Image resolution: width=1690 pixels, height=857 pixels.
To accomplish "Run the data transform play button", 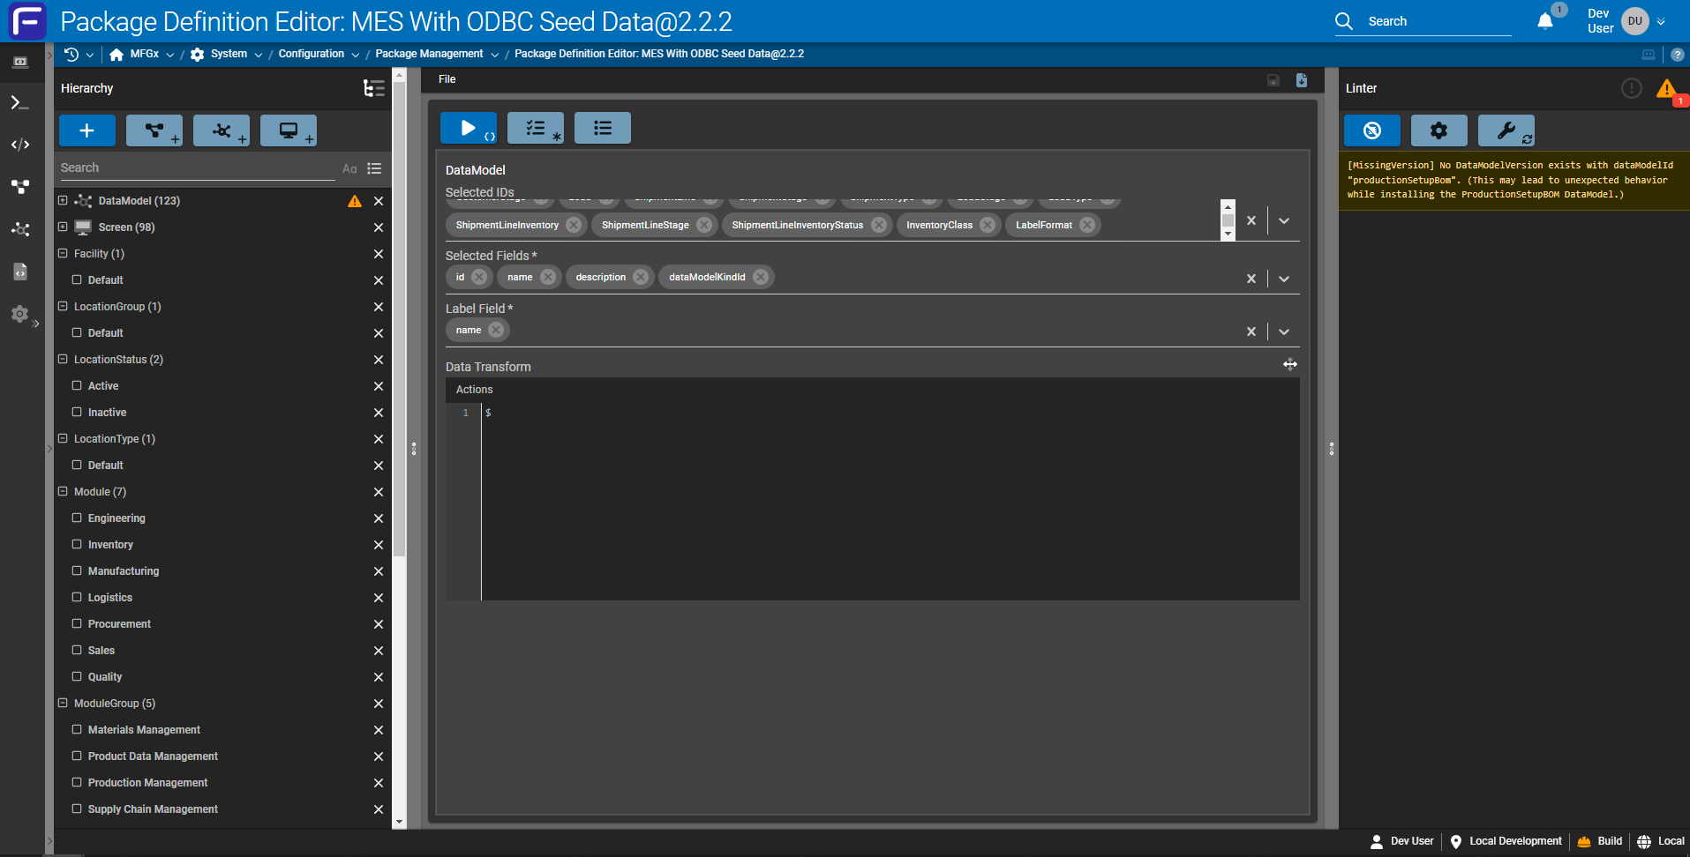I will 469,128.
